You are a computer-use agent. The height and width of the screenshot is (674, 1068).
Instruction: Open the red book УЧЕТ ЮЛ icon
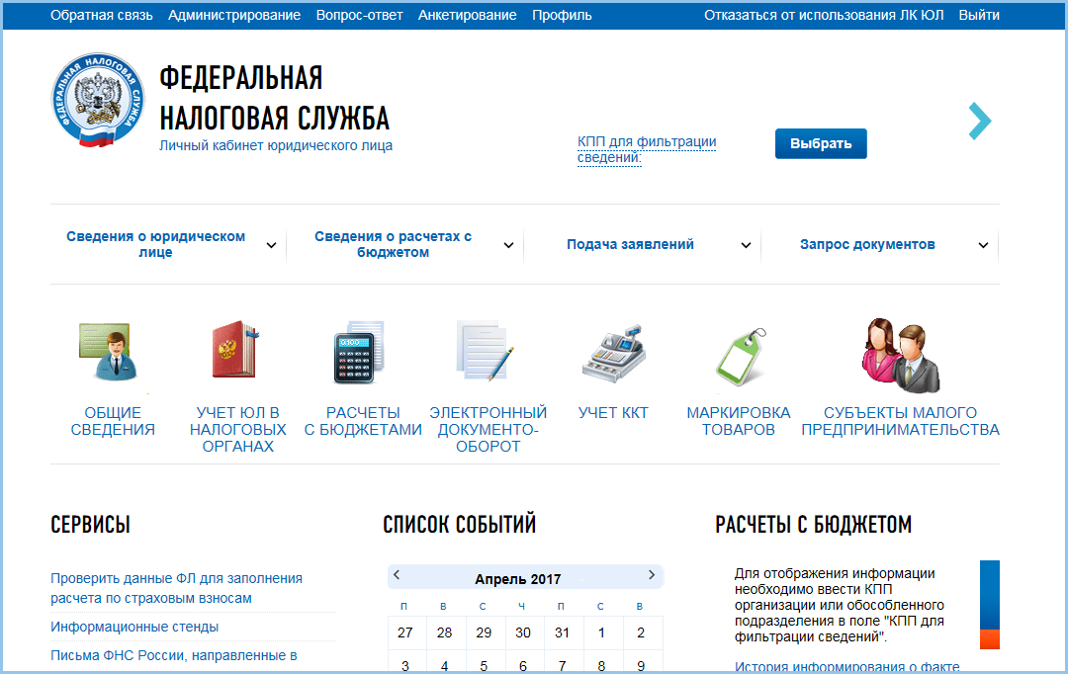tap(236, 349)
